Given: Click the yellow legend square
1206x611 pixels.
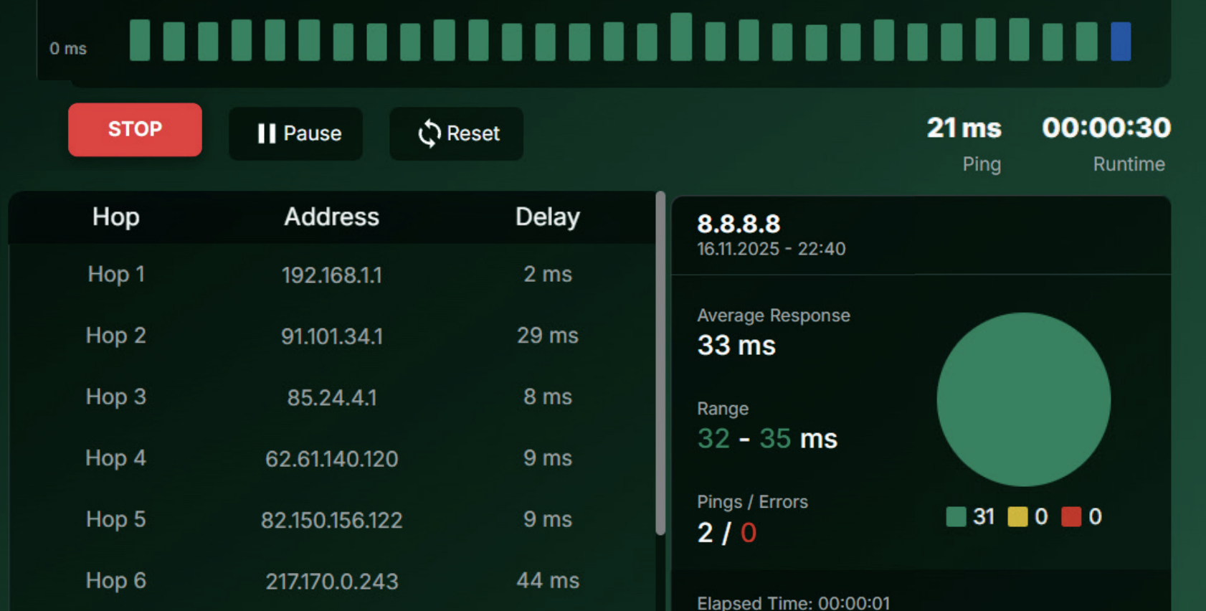Looking at the screenshot, I should (1017, 516).
